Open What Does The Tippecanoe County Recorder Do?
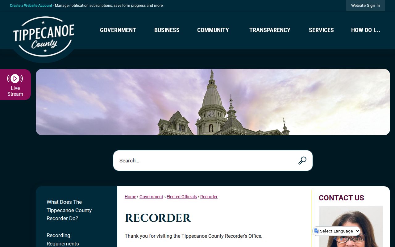 69,210
